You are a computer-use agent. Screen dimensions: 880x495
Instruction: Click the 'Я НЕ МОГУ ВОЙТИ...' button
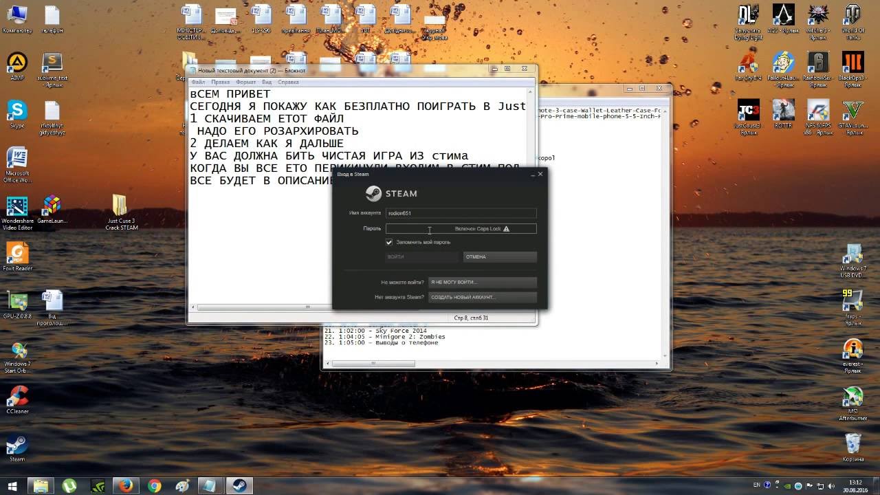click(x=483, y=282)
